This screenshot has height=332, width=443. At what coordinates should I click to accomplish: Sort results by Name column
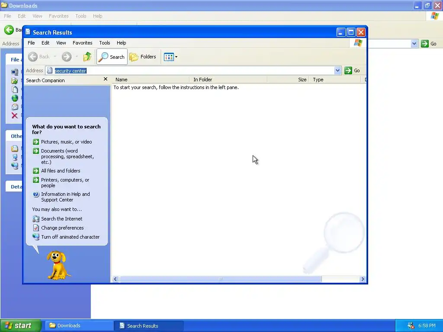[x=151, y=80]
